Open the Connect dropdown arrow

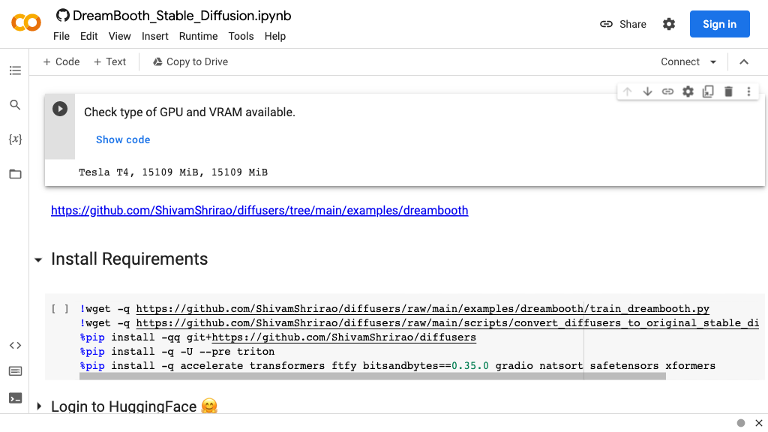coord(713,62)
